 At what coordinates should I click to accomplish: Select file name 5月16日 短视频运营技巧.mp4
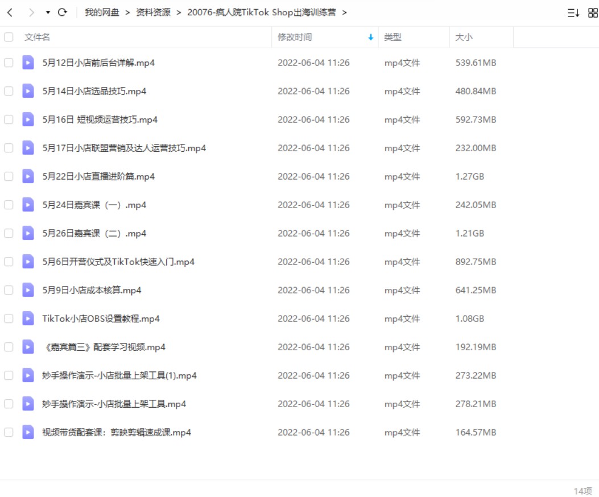[x=100, y=119]
